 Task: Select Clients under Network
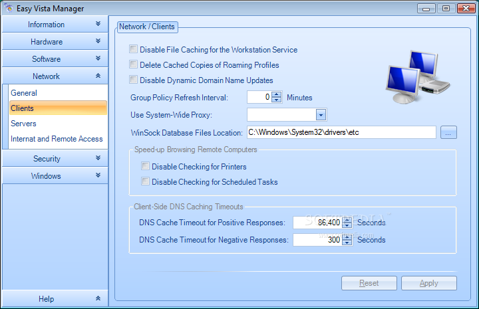pyautogui.click(x=58, y=108)
